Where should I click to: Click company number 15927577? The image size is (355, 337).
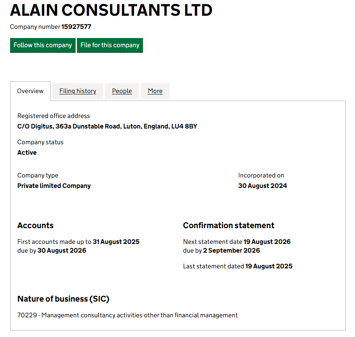[77, 27]
